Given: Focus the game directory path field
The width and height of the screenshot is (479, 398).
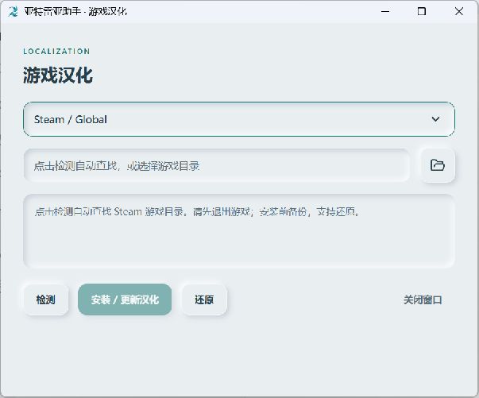Looking at the screenshot, I should (x=217, y=165).
